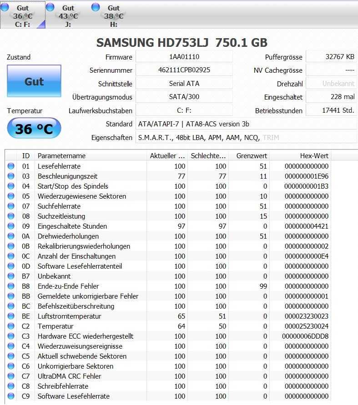Screen dimensions: 358x405
Task: Click the serial number field 462111CPB02925
Action: coord(184,70)
